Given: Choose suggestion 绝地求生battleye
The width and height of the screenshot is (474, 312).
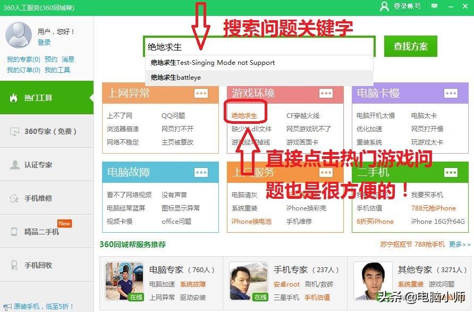Looking at the screenshot, I should [x=259, y=78].
